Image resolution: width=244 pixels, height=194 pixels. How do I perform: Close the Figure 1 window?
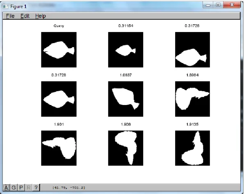point(232,5)
